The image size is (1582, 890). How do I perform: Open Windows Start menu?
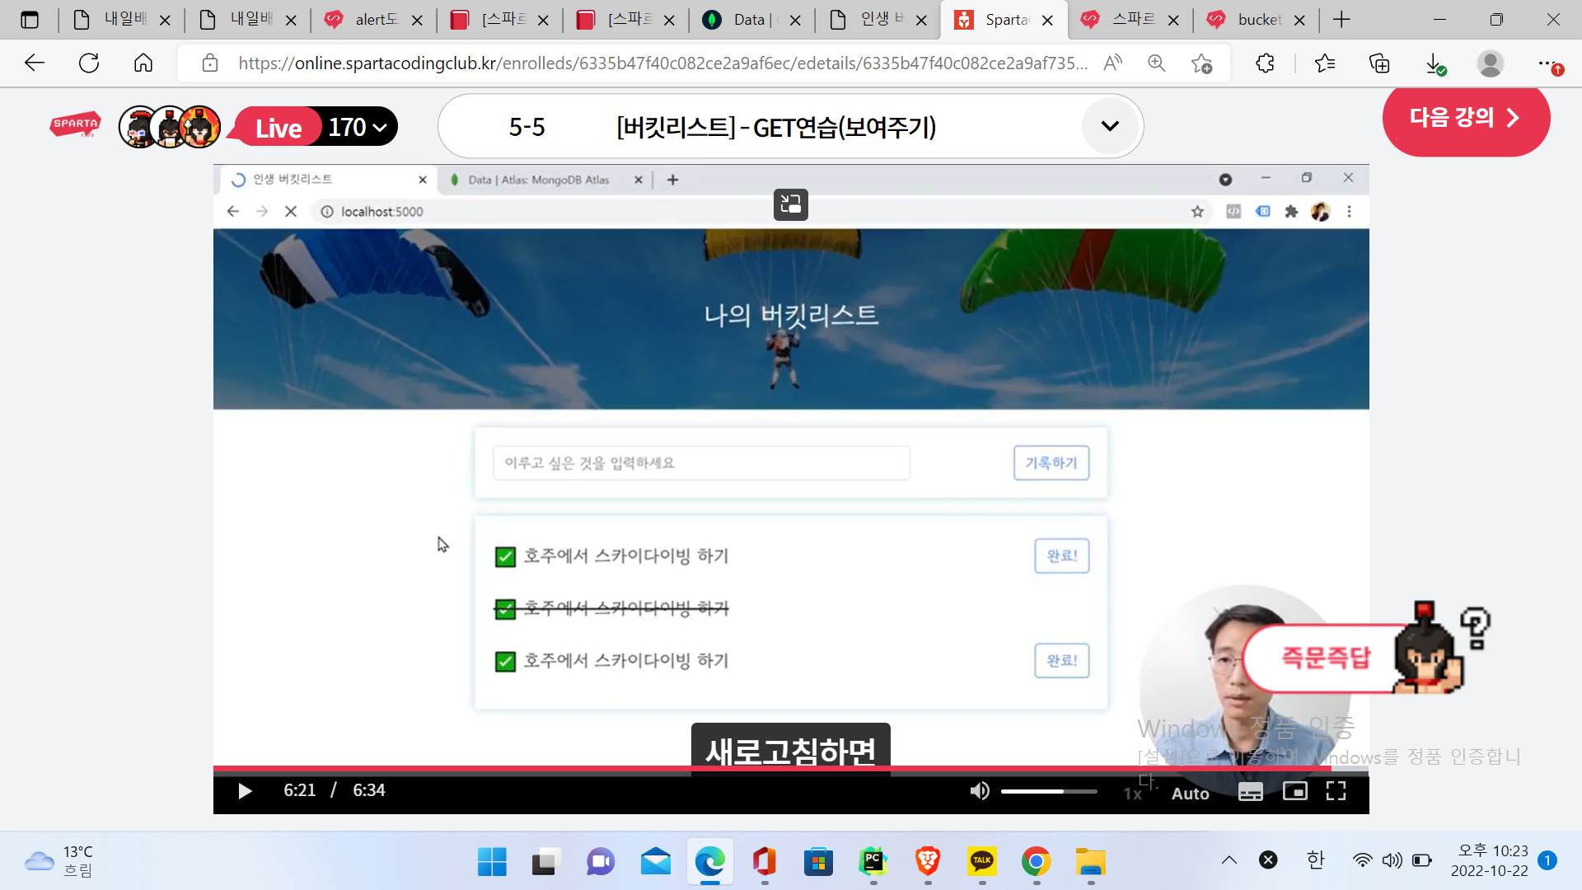[492, 862]
